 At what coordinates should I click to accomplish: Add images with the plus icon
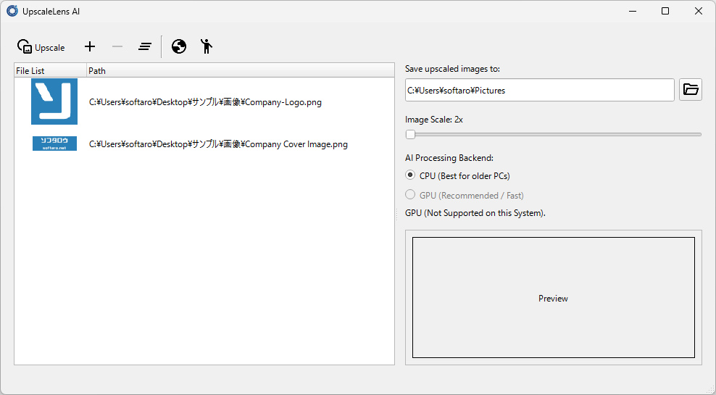click(x=90, y=47)
